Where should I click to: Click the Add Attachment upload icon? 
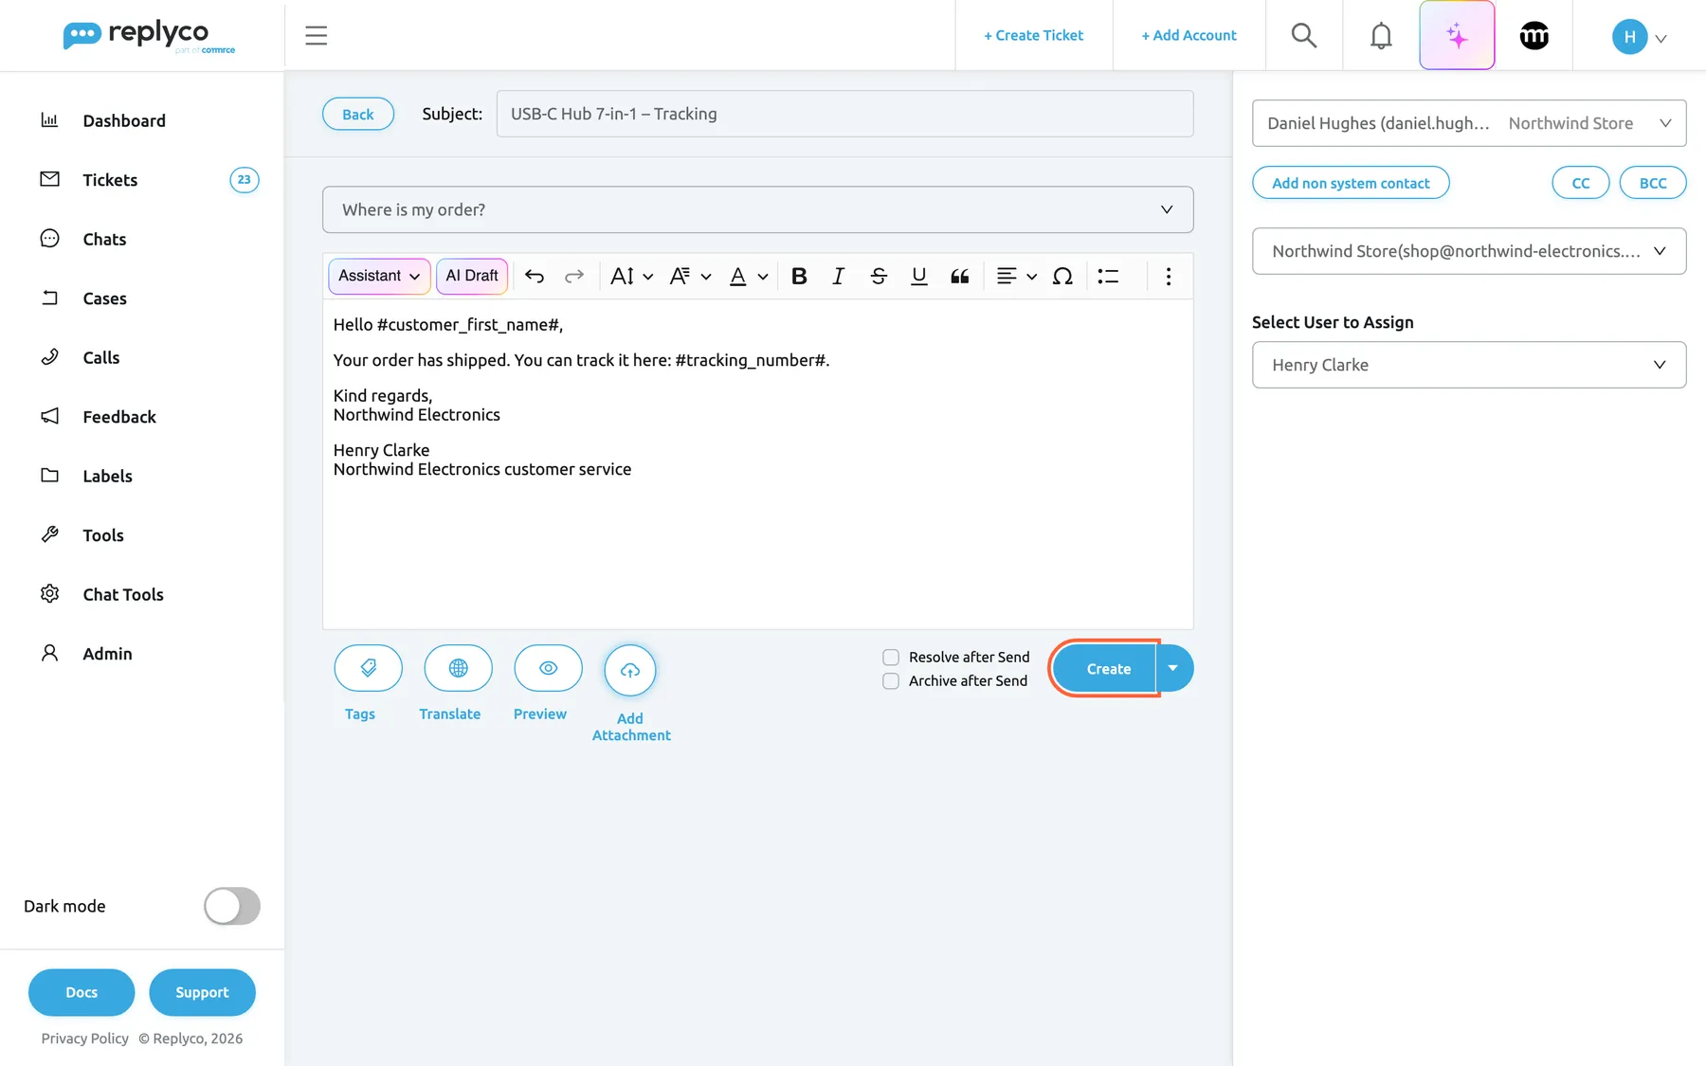pyautogui.click(x=630, y=670)
